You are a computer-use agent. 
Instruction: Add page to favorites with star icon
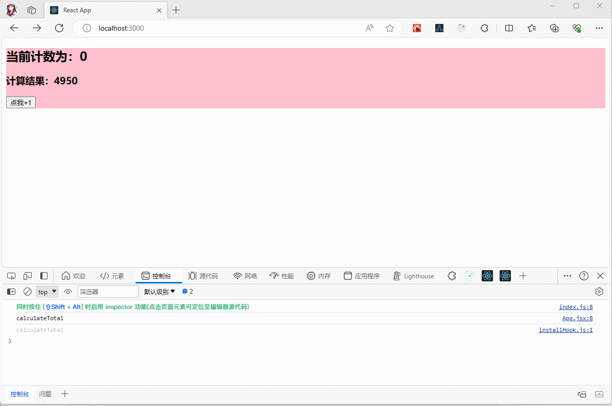[x=390, y=28]
